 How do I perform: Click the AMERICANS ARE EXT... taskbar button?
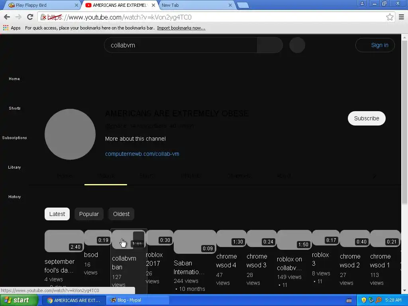pyautogui.click(x=74, y=300)
